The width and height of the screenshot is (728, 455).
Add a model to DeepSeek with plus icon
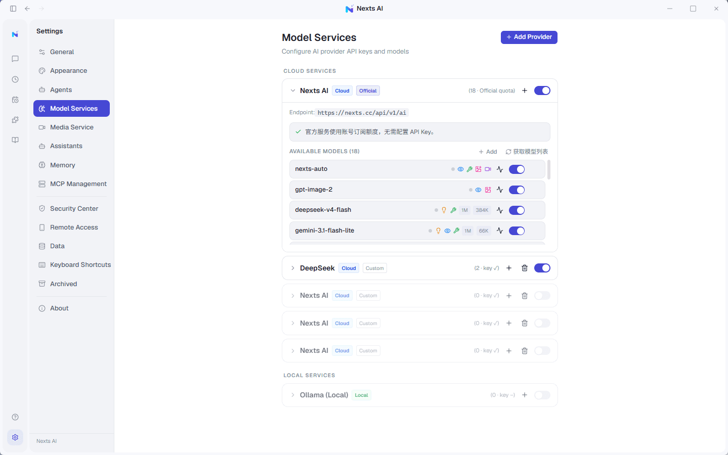509,268
